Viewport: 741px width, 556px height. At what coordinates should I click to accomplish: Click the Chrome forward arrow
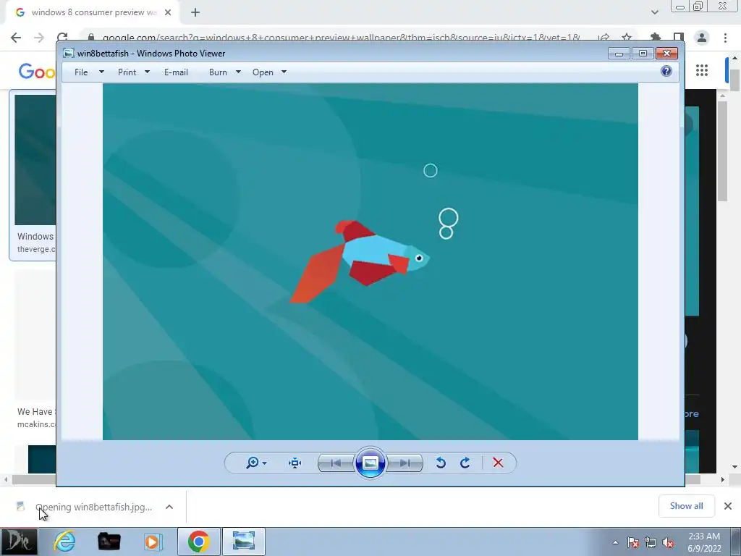tap(39, 38)
